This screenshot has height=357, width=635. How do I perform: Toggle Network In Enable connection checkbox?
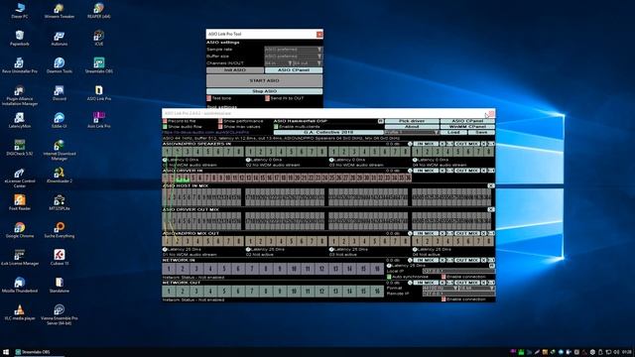coord(444,277)
